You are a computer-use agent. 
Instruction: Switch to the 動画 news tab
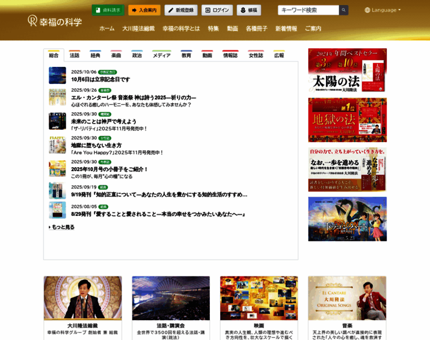point(207,55)
